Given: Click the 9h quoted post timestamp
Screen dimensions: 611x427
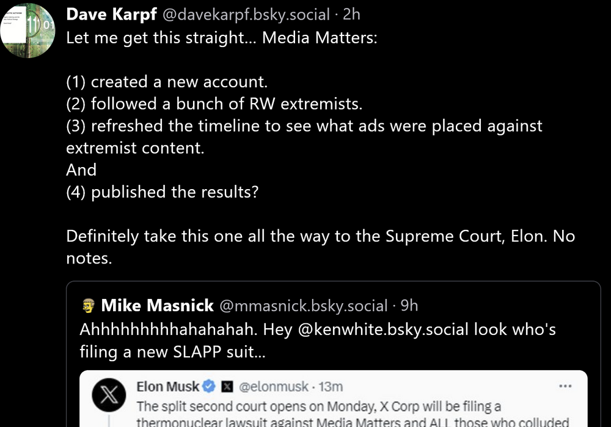Looking at the screenshot, I should click(x=409, y=306).
